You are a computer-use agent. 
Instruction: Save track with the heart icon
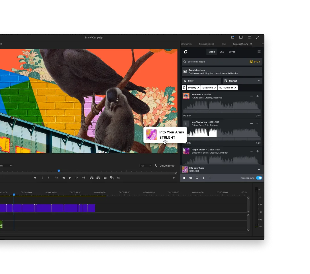197,178
